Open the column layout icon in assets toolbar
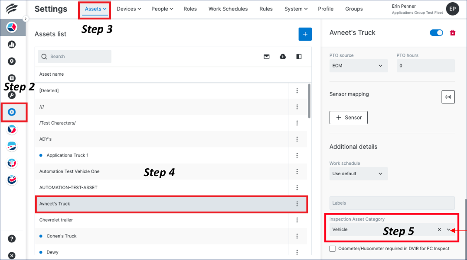This screenshot has height=260, width=467. [299, 56]
